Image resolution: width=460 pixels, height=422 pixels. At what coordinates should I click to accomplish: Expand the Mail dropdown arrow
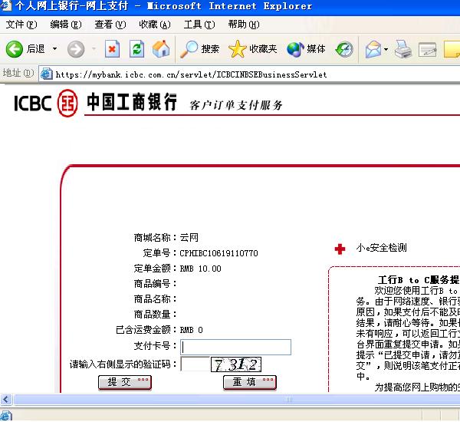point(386,49)
